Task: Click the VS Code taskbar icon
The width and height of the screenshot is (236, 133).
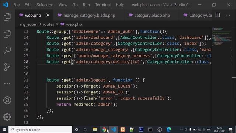Action: [x=114, y=130]
